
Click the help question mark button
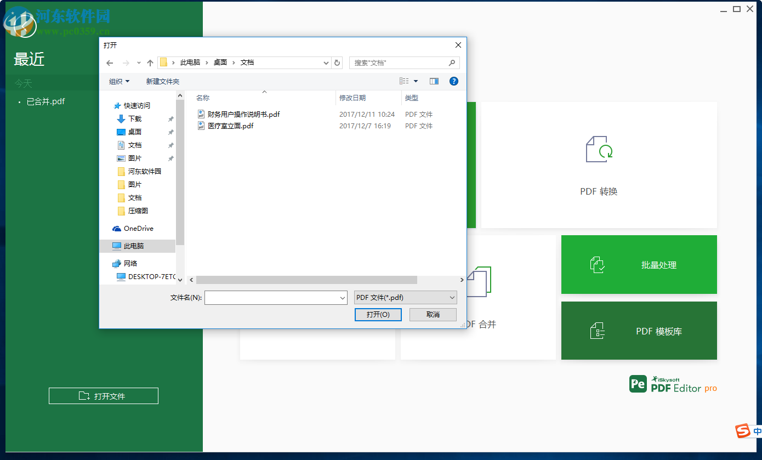point(453,81)
